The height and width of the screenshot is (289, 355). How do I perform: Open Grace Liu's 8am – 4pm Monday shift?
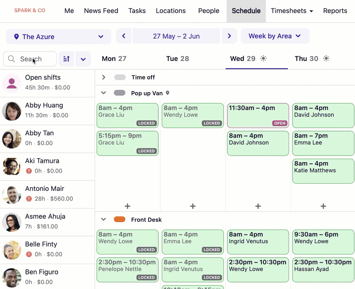pyautogui.click(x=127, y=115)
